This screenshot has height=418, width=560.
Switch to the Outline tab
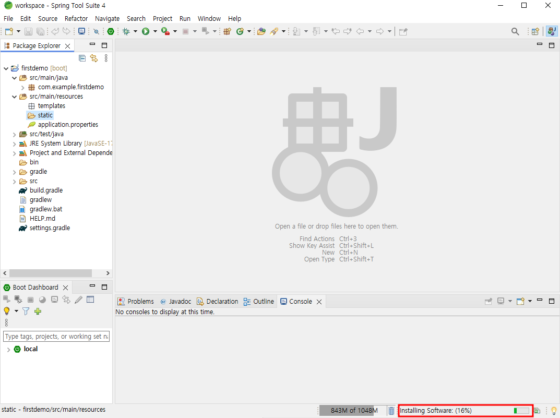(x=258, y=301)
